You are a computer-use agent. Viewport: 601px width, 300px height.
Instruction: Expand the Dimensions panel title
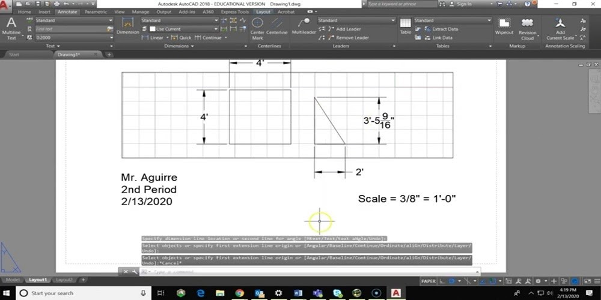click(x=176, y=46)
